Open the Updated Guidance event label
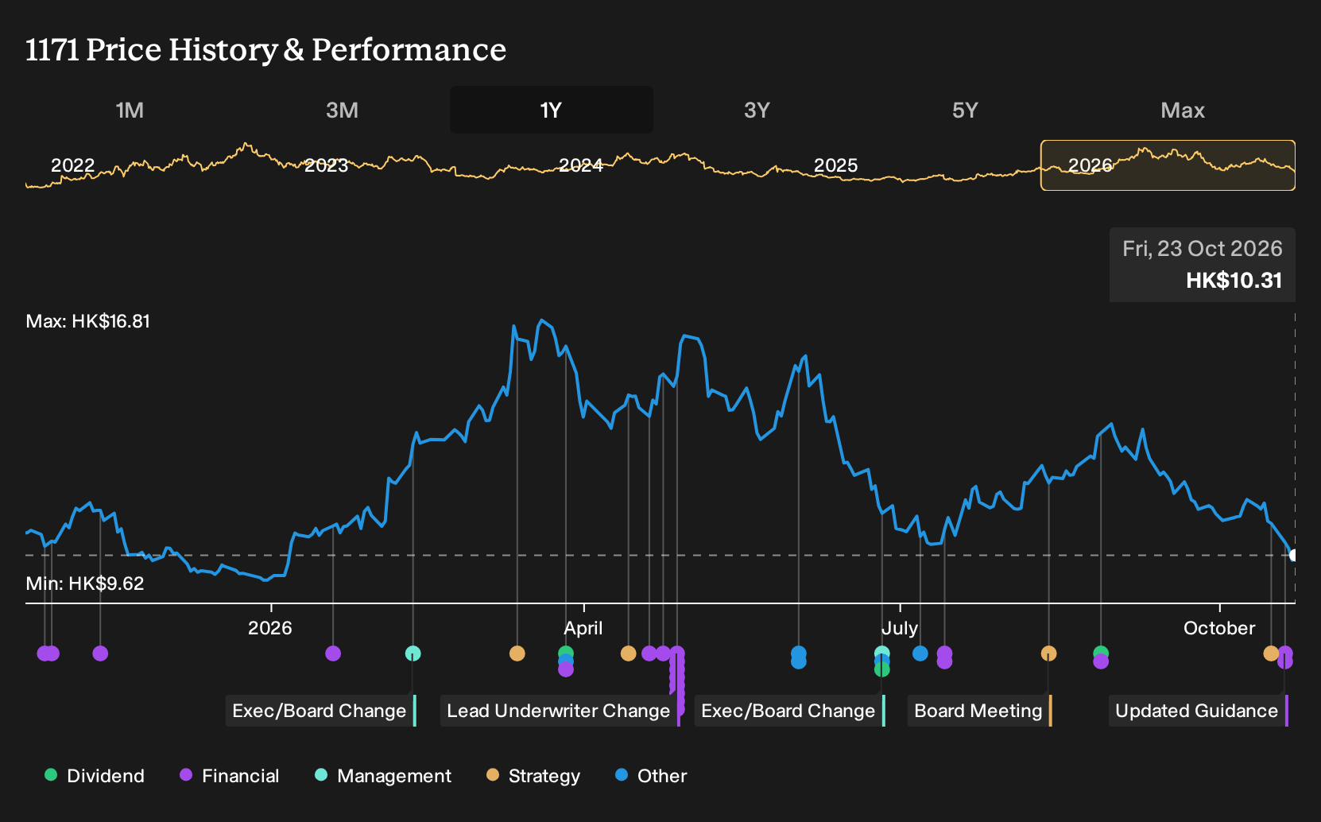The image size is (1321, 822). pos(1198,711)
